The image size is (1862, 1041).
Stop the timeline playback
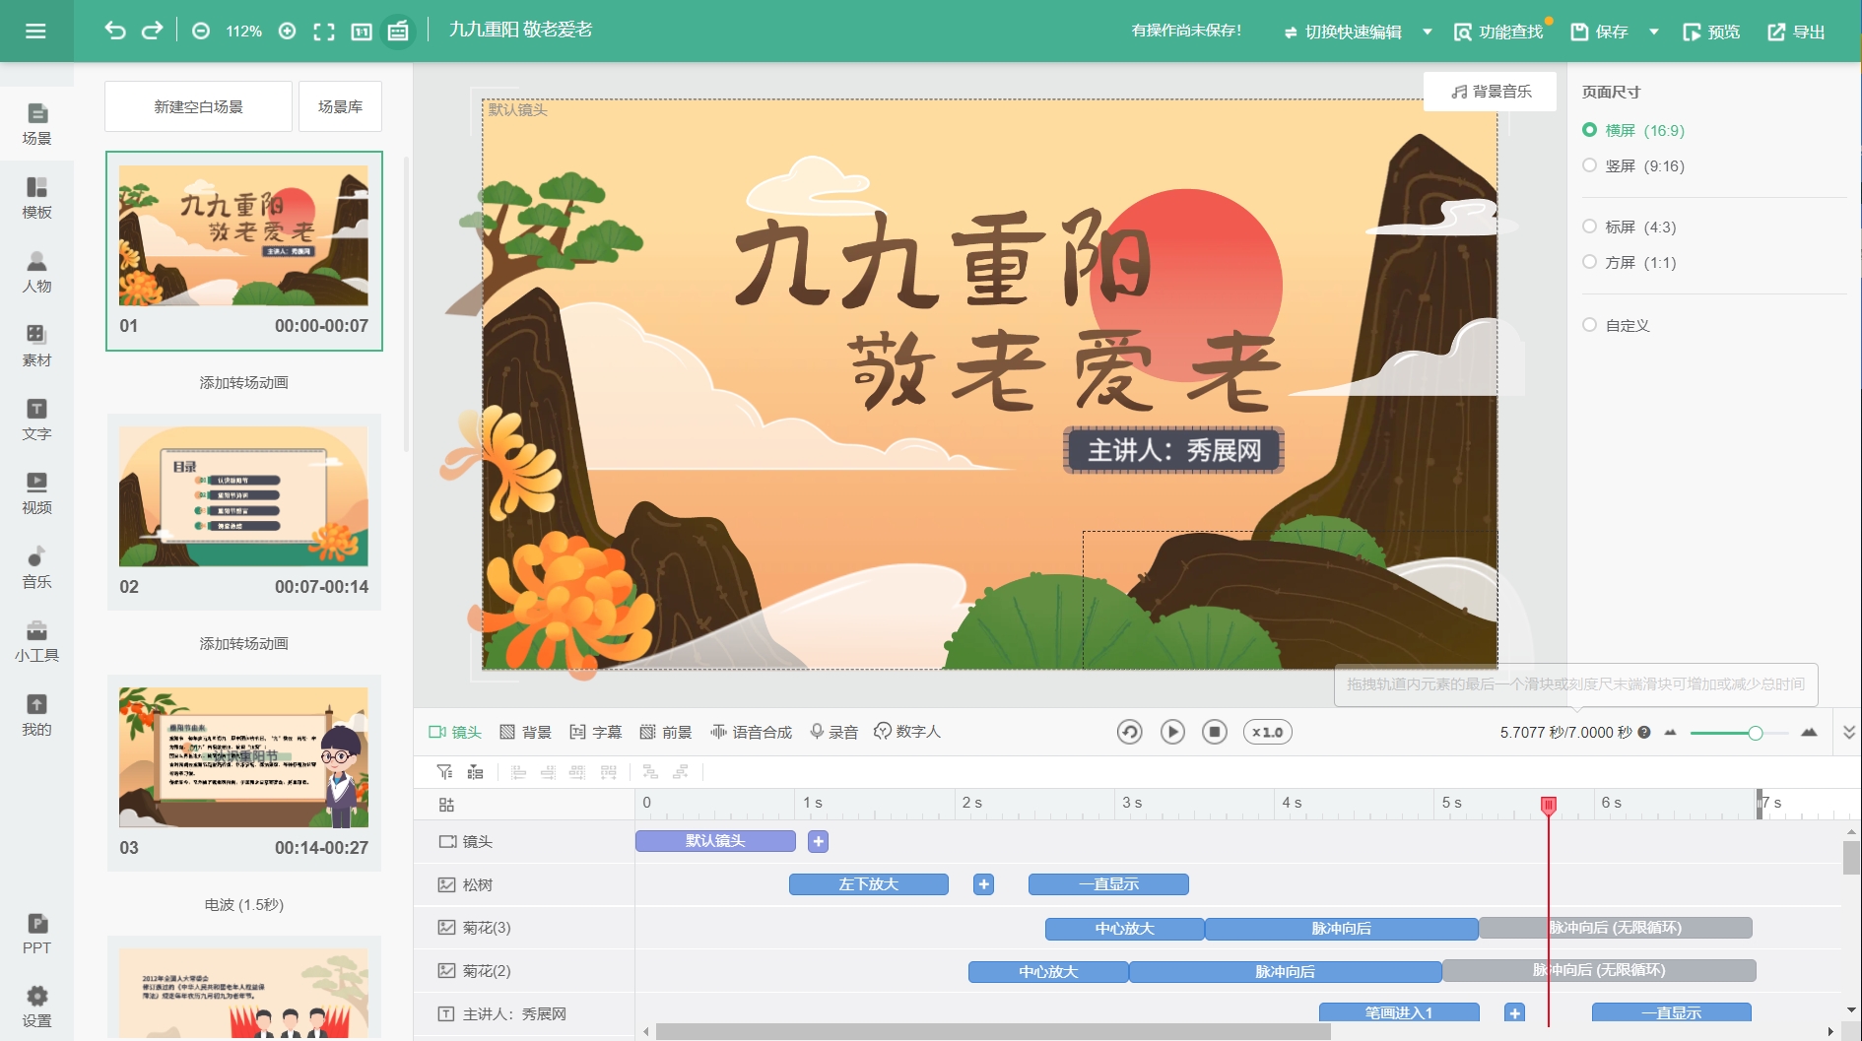click(1215, 732)
